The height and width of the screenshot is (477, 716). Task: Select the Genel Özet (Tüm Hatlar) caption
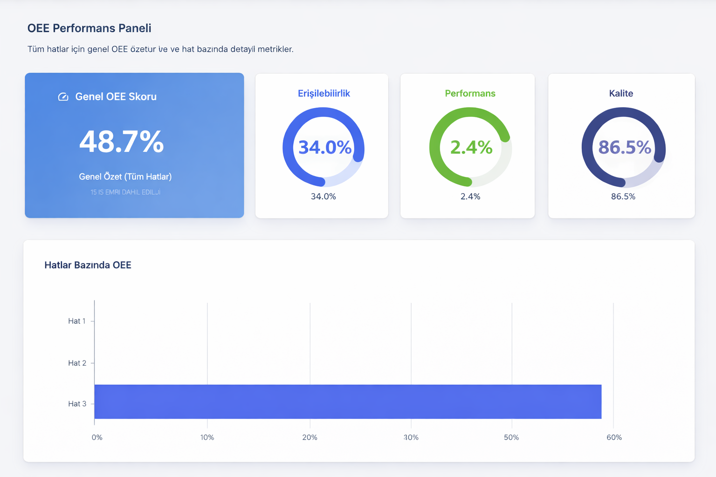click(125, 177)
